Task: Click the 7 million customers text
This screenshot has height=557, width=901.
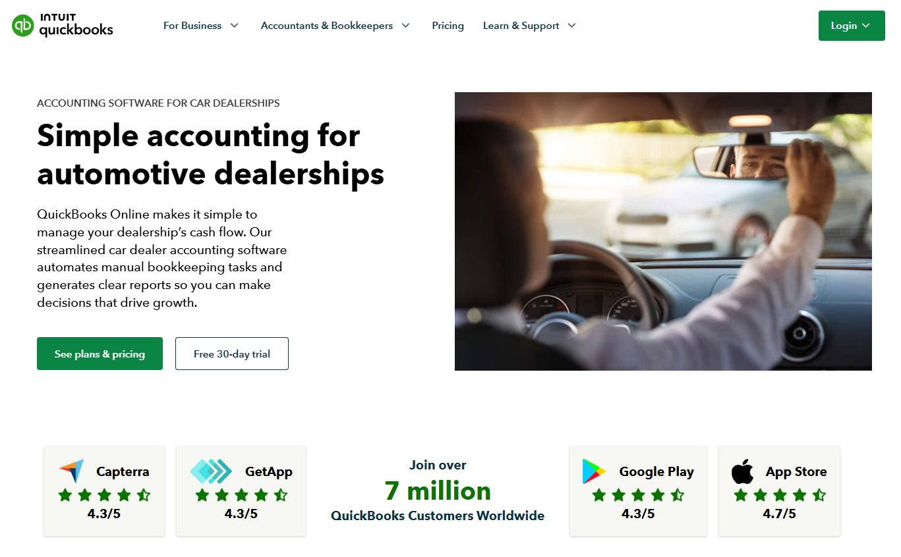Action: [x=438, y=491]
